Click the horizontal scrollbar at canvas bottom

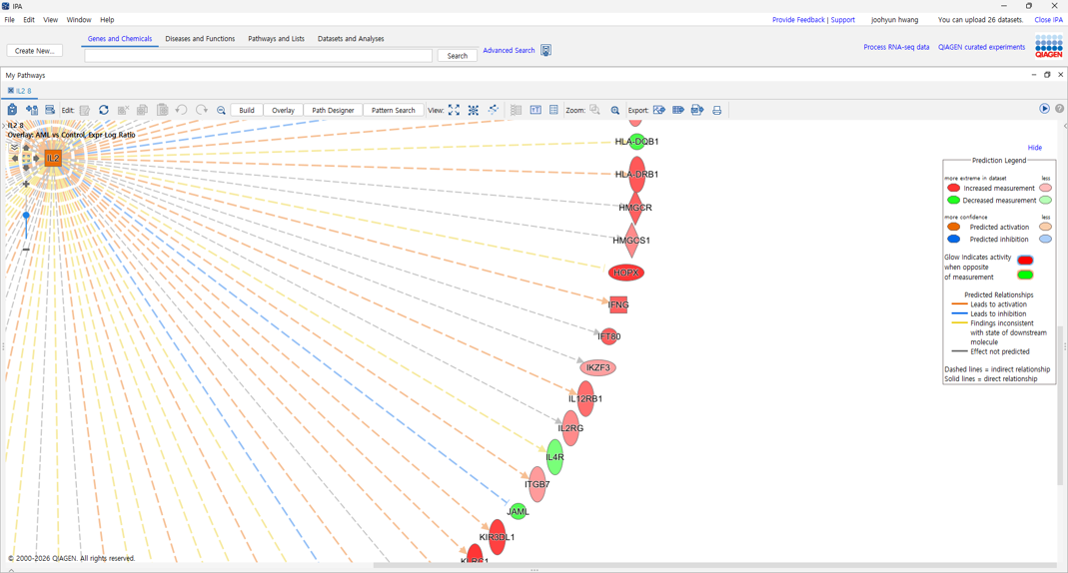714,566
